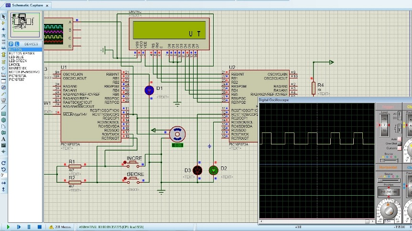Select the Terminals mode tool

pyautogui.click(x=3, y=62)
